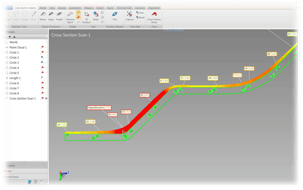Expand the Point Cloud panel section
This screenshot has width=303, height=190.
point(26,177)
